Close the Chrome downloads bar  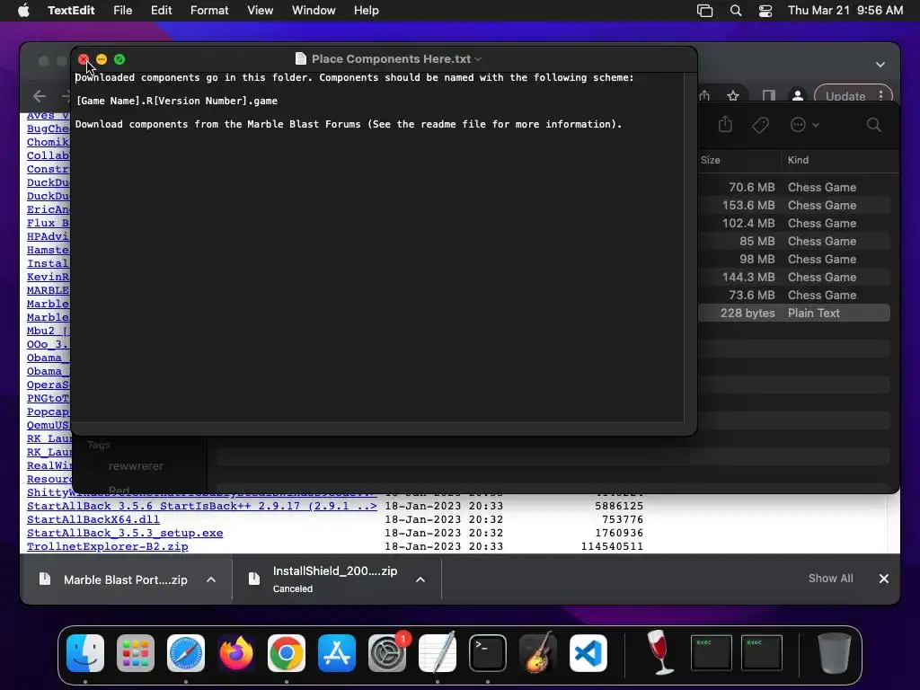[x=884, y=579]
